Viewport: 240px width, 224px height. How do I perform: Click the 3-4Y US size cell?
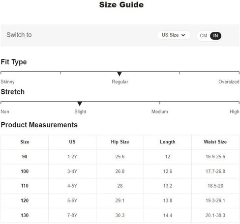tap(72, 171)
